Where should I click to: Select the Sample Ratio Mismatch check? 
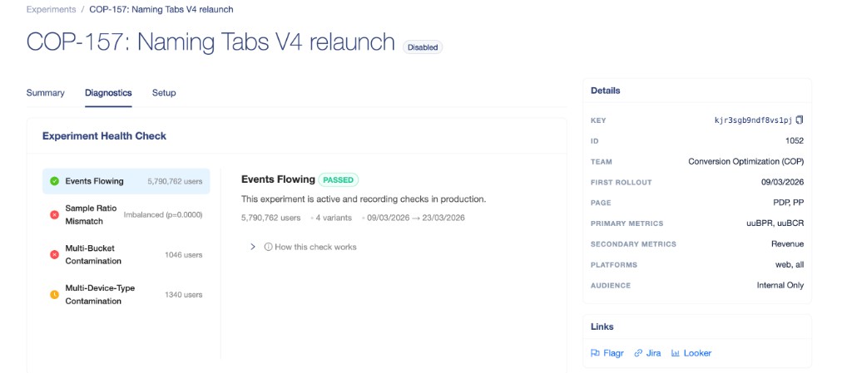pyautogui.click(x=125, y=214)
